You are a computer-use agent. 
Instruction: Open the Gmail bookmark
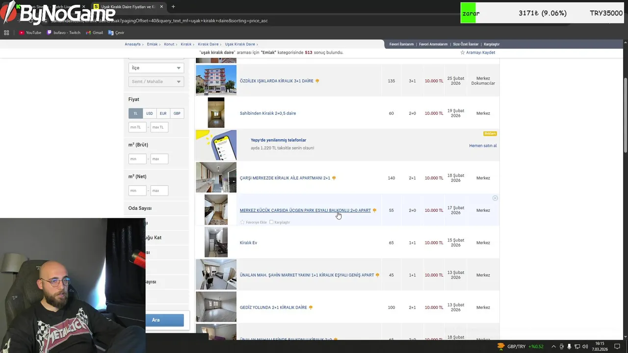(x=94, y=32)
